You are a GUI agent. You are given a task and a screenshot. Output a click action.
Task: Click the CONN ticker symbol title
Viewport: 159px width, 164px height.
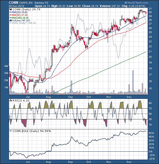click(14, 3)
